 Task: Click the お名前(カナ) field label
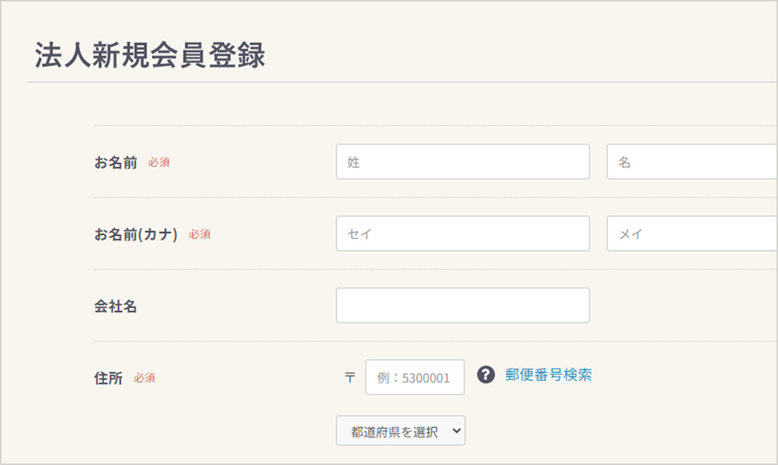click(136, 234)
